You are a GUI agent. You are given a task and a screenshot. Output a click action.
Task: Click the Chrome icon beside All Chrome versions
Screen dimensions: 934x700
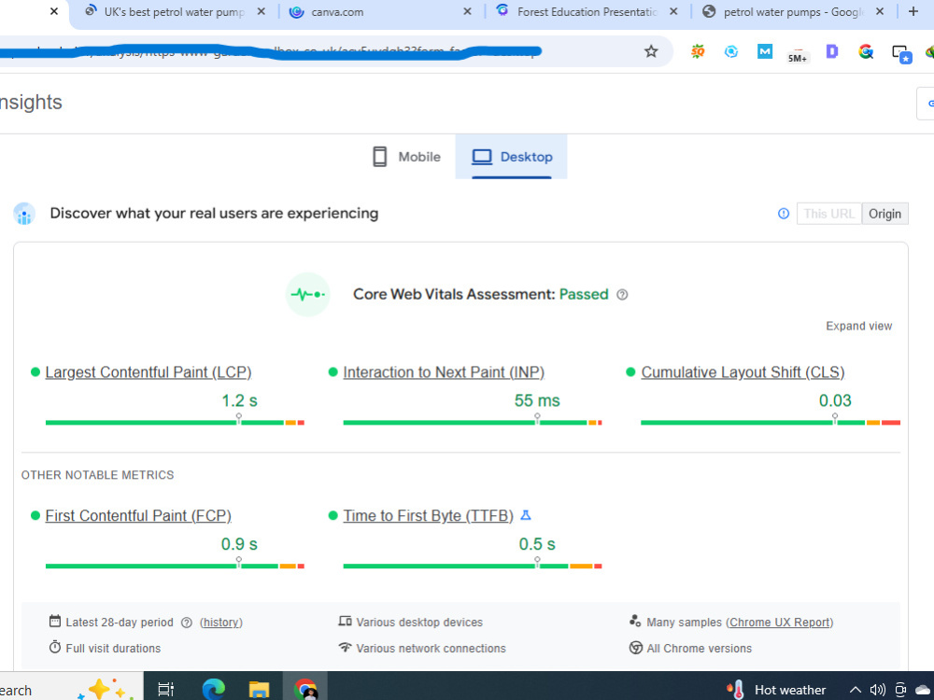pyautogui.click(x=635, y=648)
